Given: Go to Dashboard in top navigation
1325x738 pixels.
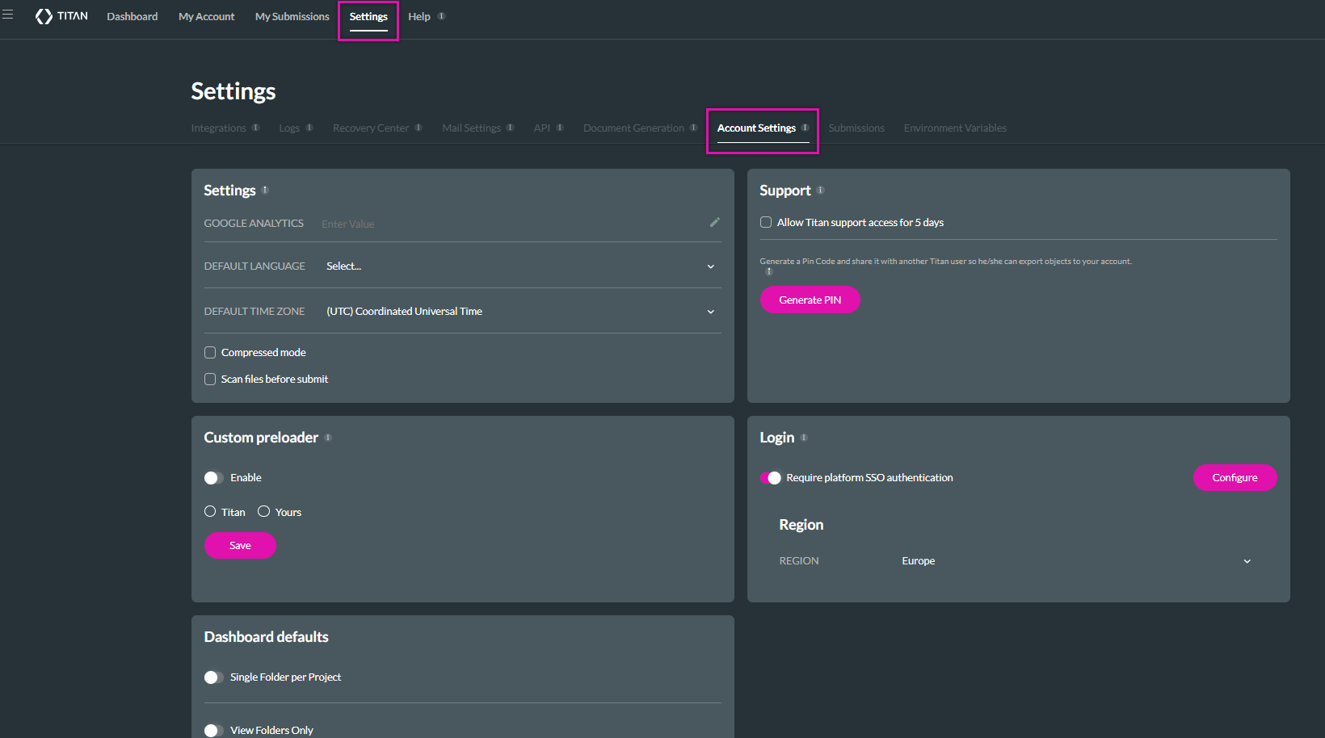Looking at the screenshot, I should 132,16.
